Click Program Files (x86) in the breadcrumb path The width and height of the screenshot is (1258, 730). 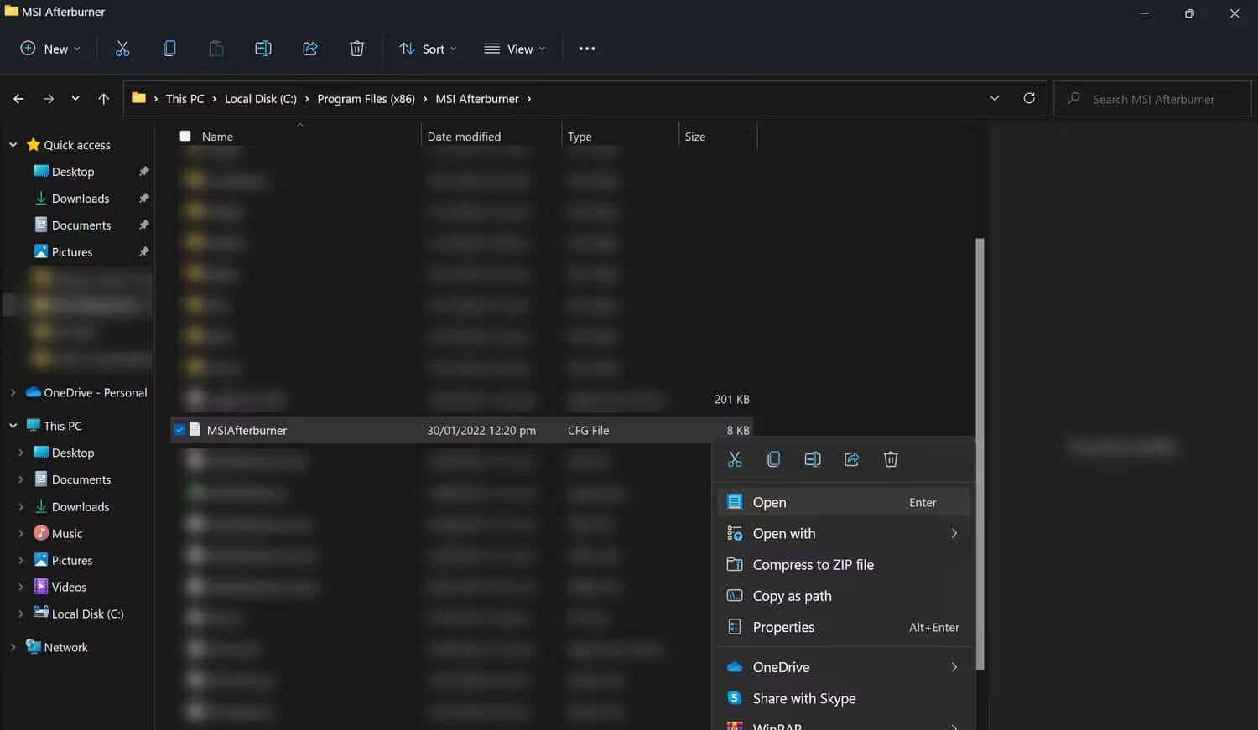366,99
